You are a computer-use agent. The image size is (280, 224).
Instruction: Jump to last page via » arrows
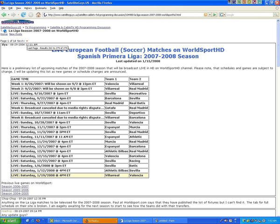27,41
